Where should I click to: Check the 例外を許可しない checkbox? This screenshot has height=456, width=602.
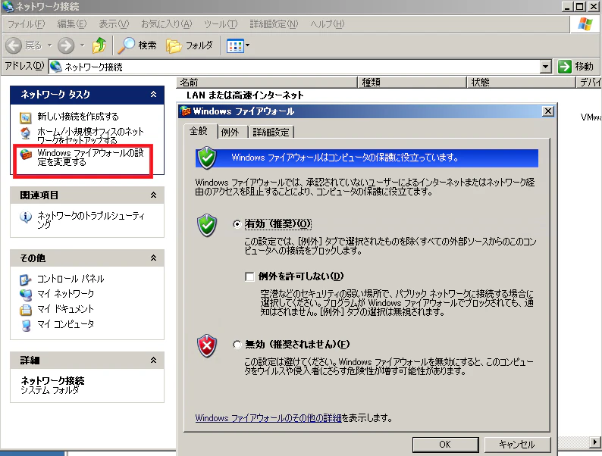249,276
